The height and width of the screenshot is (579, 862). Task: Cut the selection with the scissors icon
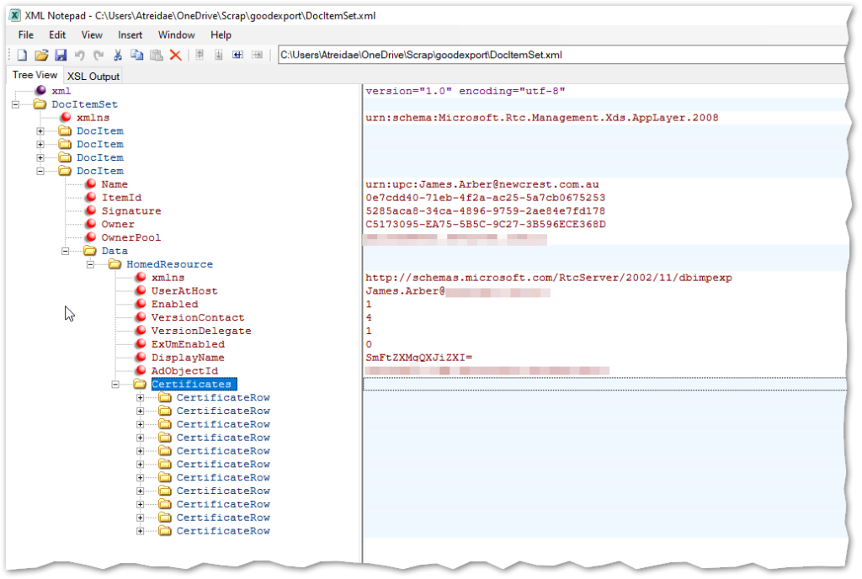tap(118, 55)
